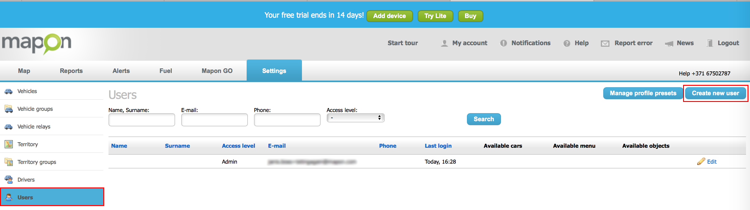Click the Create new user button
Image resolution: width=750 pixels, height=210 pixels.
[x=715, y=93]
